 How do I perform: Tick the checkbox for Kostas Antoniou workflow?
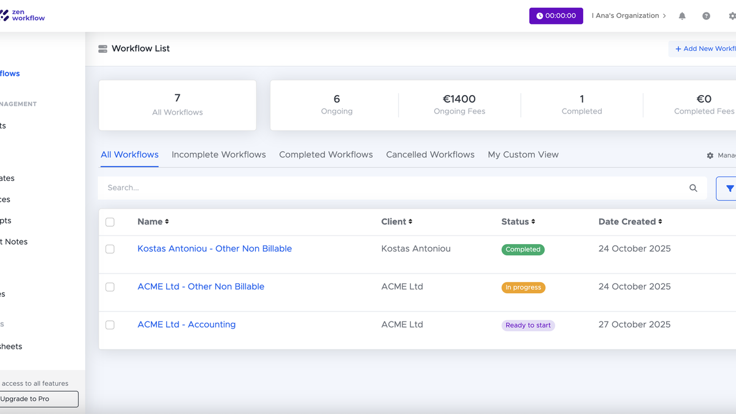point(110,249)
